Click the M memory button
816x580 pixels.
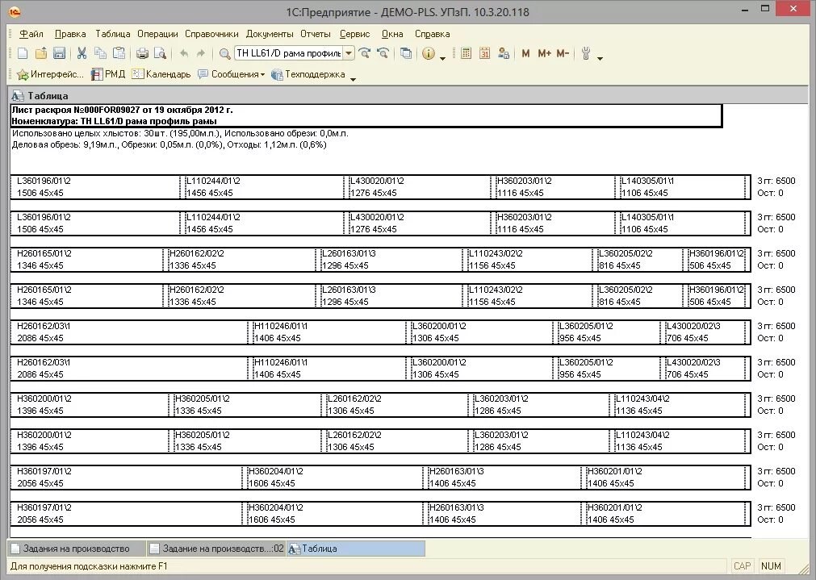(x=525, y=53)
